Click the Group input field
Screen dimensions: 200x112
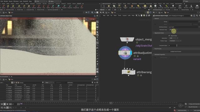click(x=183, y=21)
